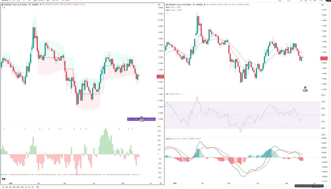
Task: Select the YTD time range
Action: click(22, 187)
